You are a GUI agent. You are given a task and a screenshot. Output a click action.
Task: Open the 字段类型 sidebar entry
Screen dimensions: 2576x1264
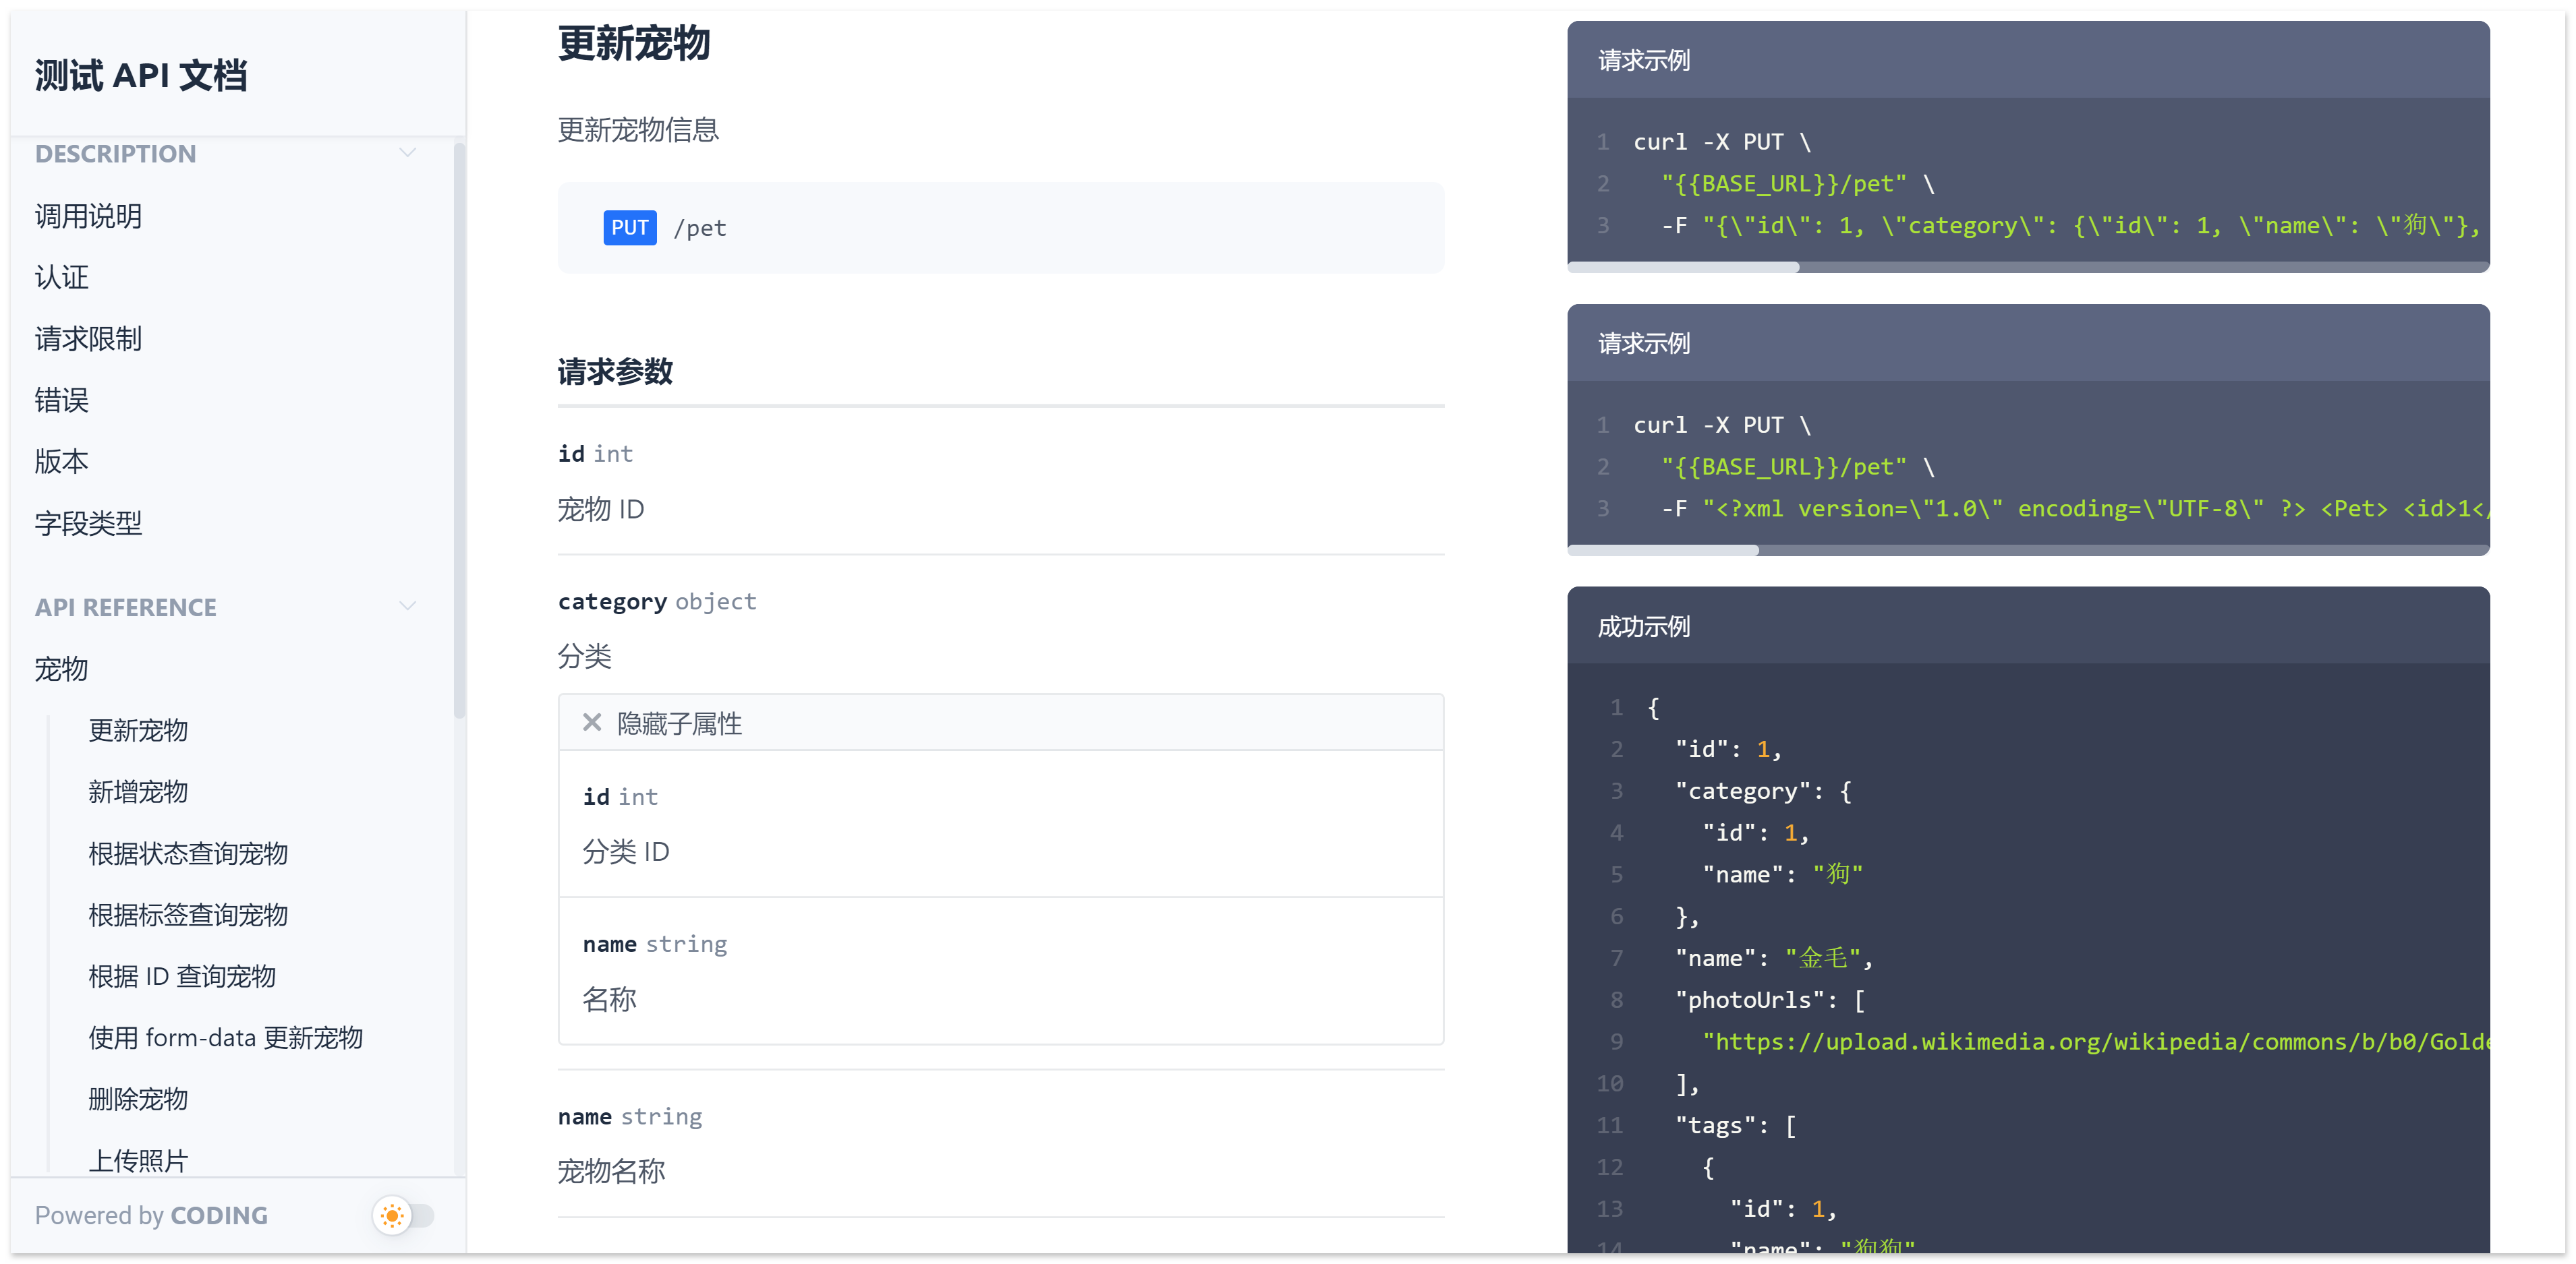pyautogui.click(x=88, y=524)
